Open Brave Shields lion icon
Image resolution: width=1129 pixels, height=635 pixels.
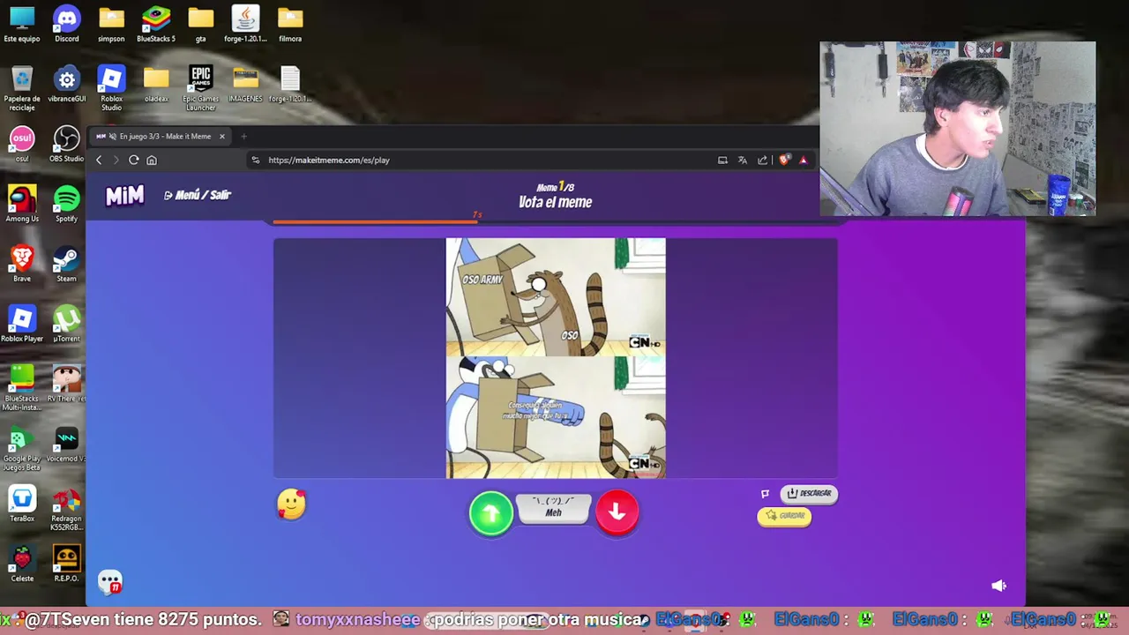coord(784,161)
